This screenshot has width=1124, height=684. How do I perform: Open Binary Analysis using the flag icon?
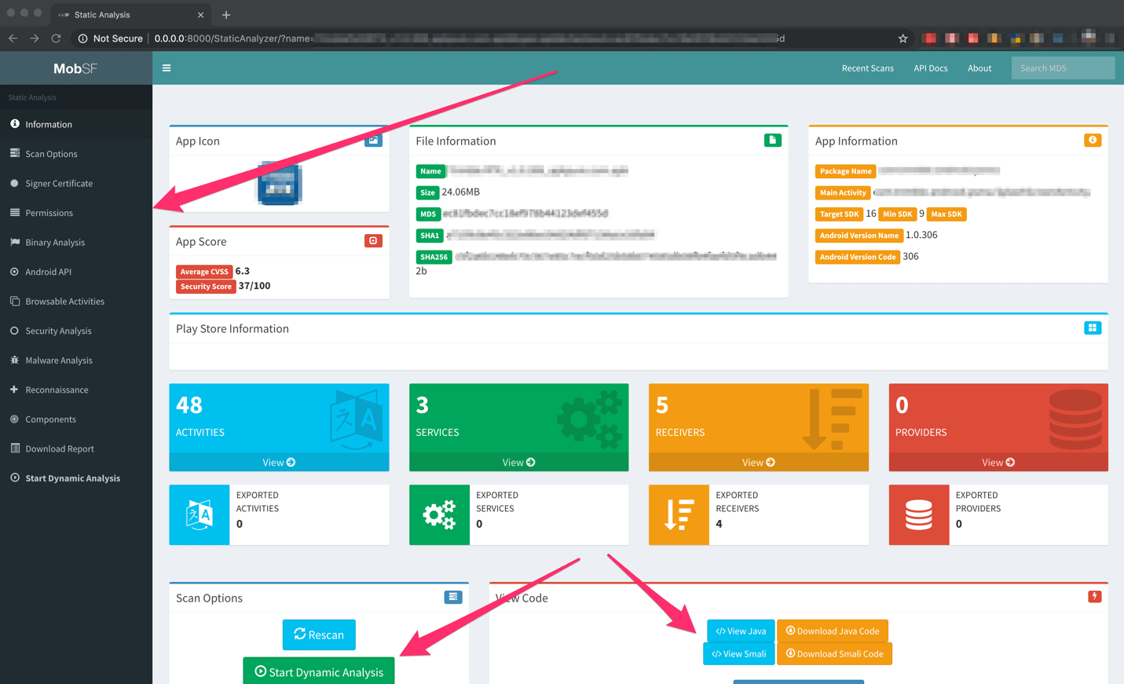tap(54, 242)
